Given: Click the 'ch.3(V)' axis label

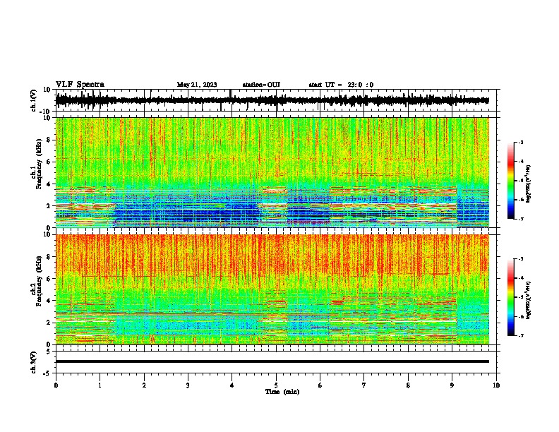Looking at the screenshot, I should [x=34, y=362].
